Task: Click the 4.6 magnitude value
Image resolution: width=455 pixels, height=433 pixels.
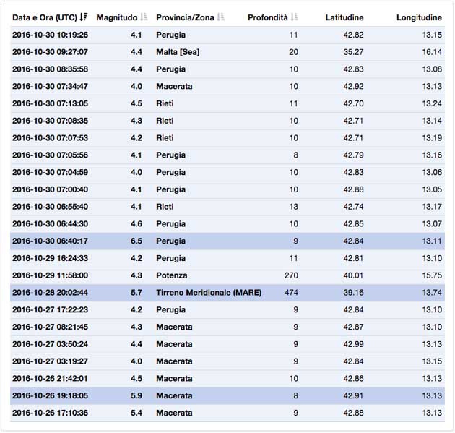Action: 136,224
